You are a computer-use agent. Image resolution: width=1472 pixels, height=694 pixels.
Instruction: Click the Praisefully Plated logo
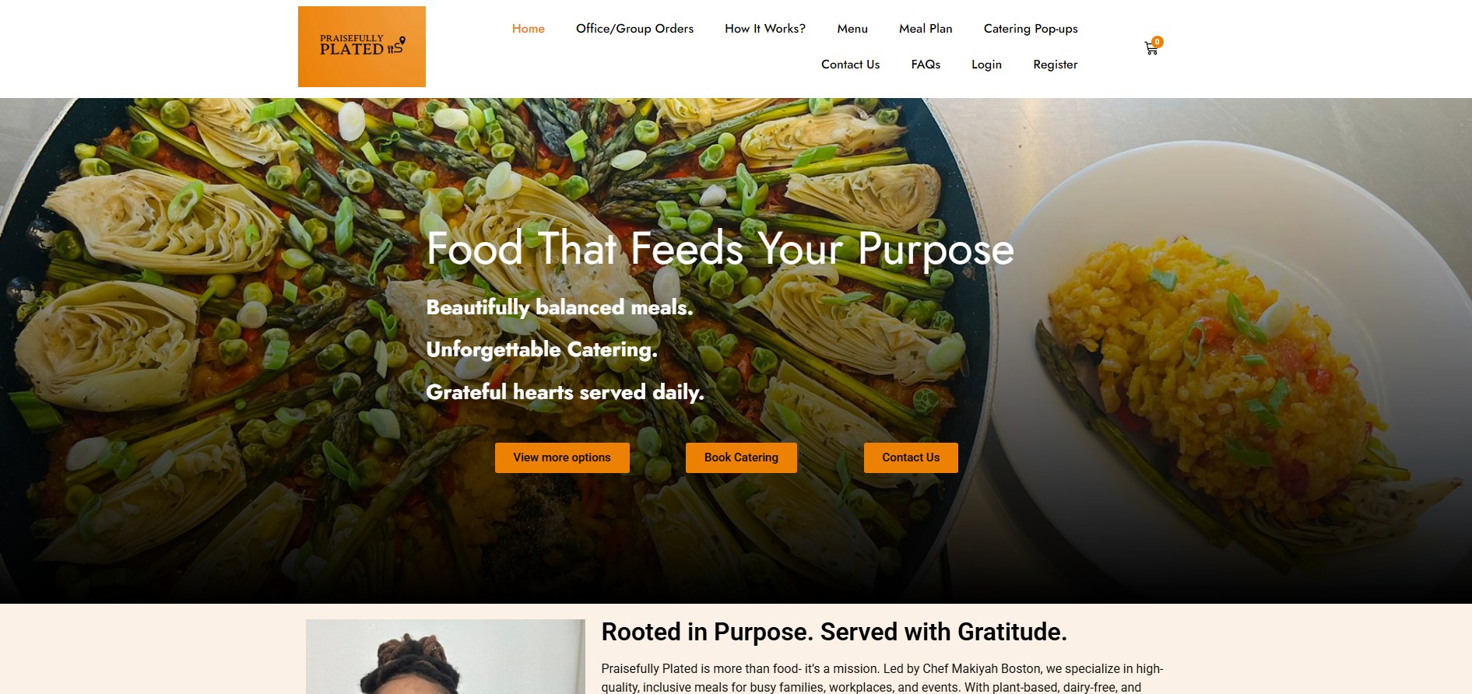click(x=362, y=47)
